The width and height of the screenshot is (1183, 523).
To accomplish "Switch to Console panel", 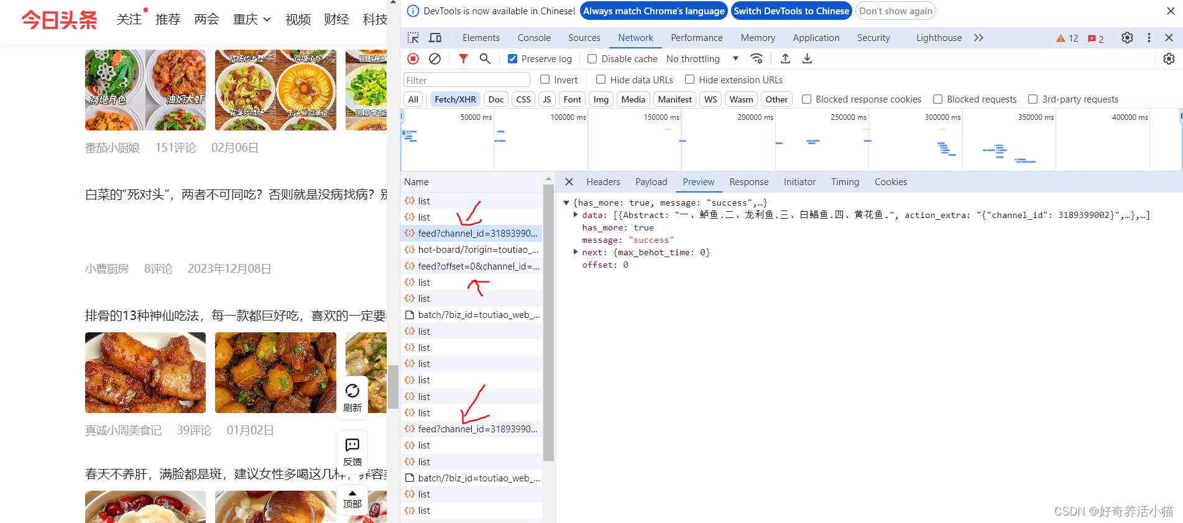I will click(534, 38).
